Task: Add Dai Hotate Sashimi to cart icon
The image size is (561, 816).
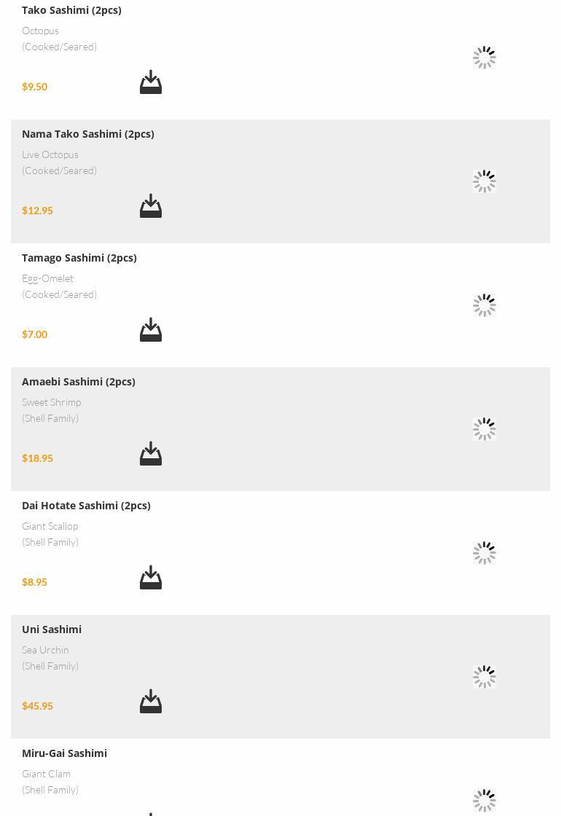Action: click(151, 578)
